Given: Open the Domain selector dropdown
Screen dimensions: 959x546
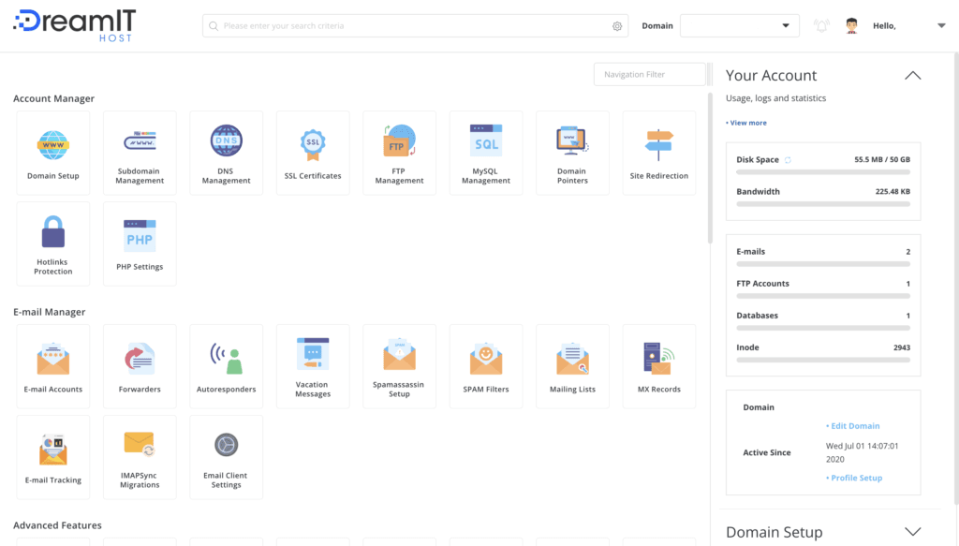Looking at the screenshot, I should coord(785,25).
